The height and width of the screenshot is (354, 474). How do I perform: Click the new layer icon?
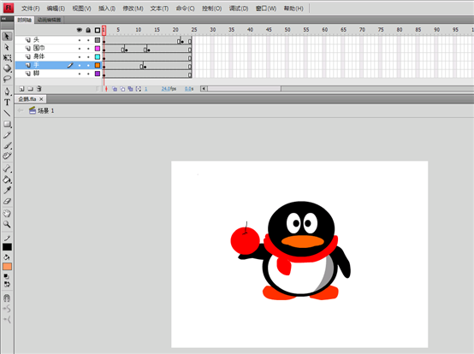coord(21,89)
